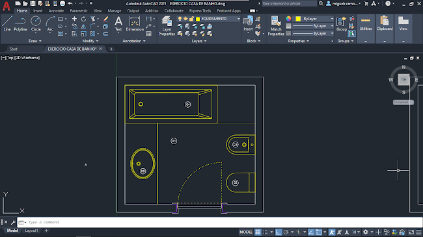The image size is (423, 237).
Task: Open the object color ByLayer dropdown
Action: pos(332,19)
